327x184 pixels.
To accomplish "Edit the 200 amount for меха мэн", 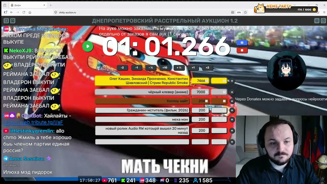I will coord(200,120).
